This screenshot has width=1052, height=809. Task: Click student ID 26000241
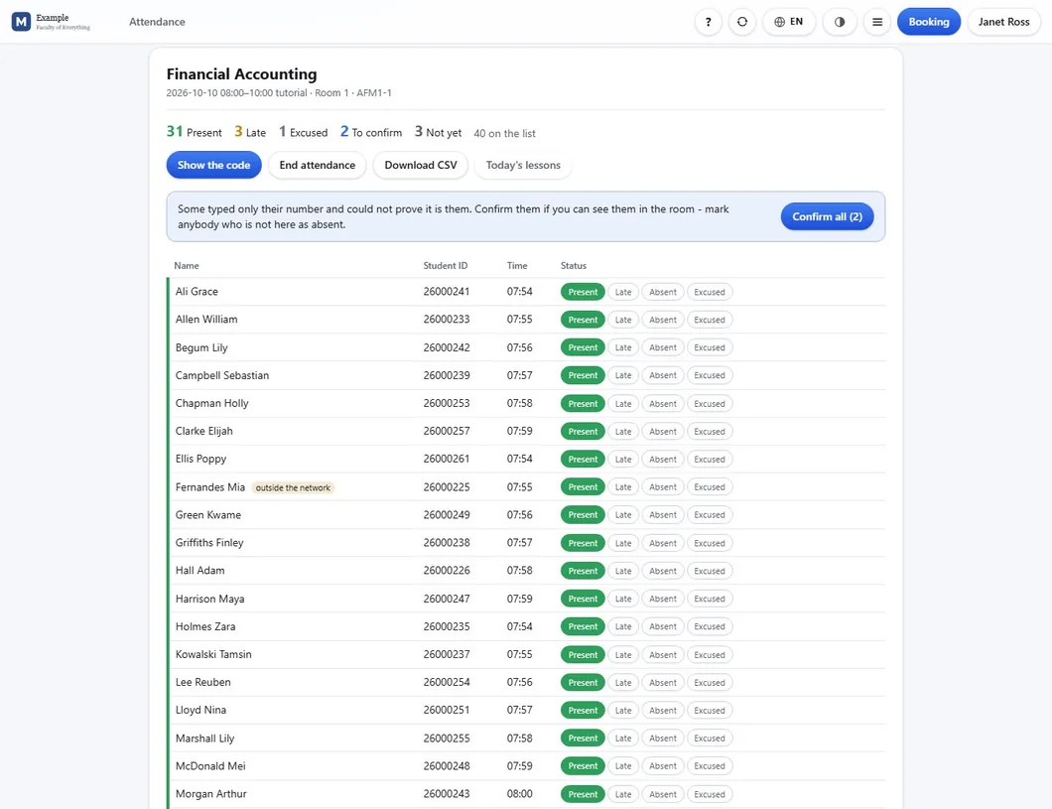pyautogui.click(x=447, y=292)
